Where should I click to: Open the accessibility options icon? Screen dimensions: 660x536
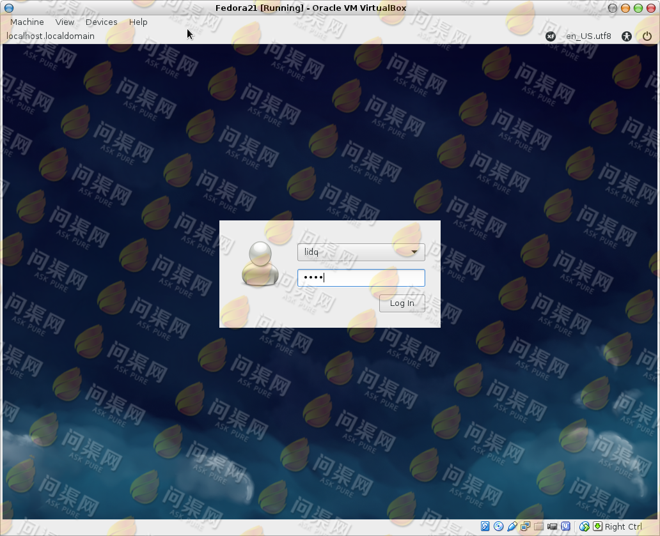(627, 36)
